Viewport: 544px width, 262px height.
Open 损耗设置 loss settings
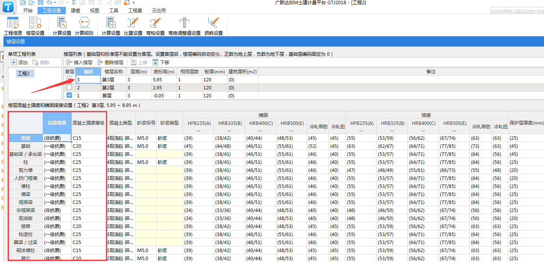pyautogui.click(x=214, y=26)
